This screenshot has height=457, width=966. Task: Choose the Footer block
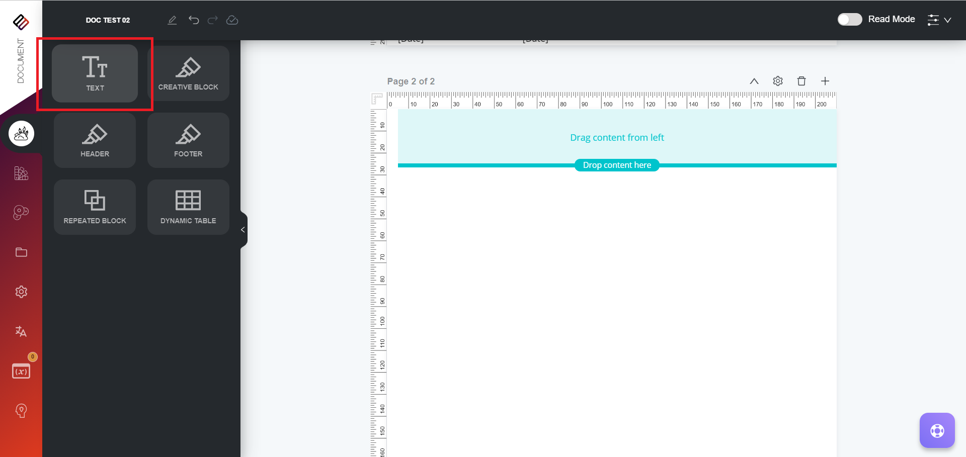[188, 140]
